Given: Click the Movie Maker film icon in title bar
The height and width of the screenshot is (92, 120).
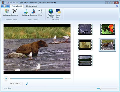Looking at the screenshot, I should [3, 2].
